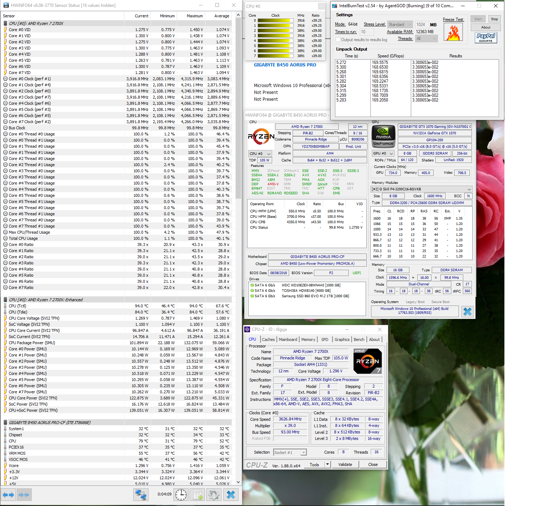Open the Graphics tab in CPU-Z
Viewport: 555px width, 506px height.
pyautogui.click(x=342, y=340)
